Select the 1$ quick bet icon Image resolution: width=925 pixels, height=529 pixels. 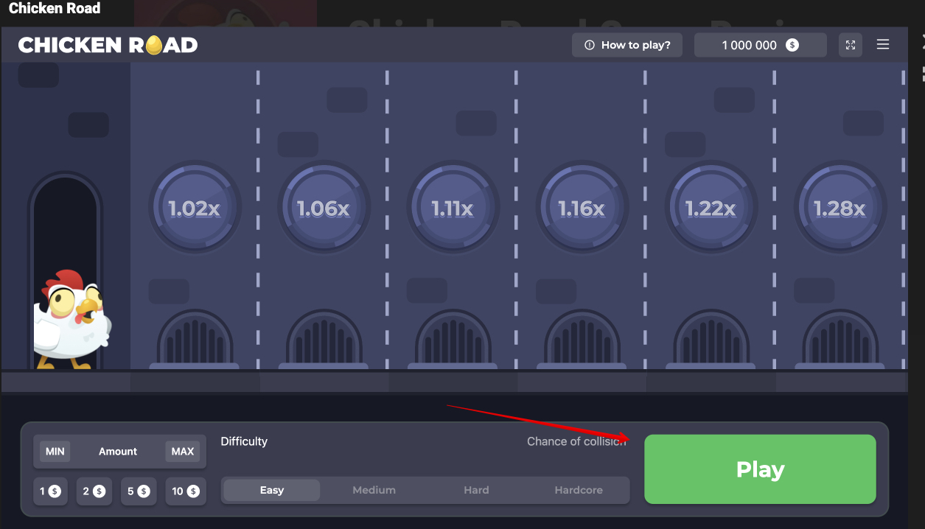(x=50, y=491)
